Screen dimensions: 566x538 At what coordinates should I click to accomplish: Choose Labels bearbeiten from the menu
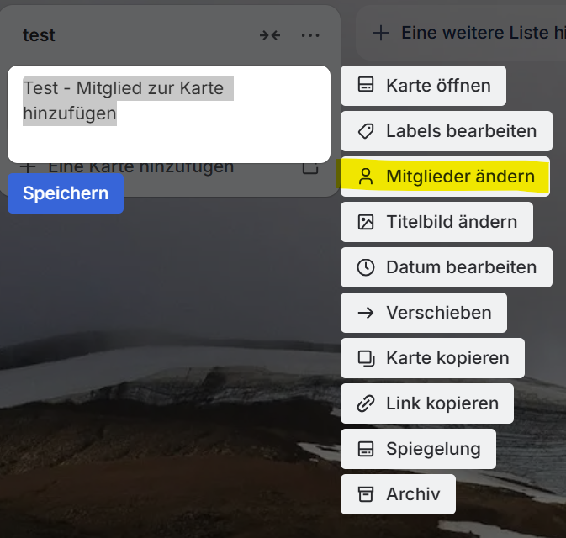pos(460,131)
